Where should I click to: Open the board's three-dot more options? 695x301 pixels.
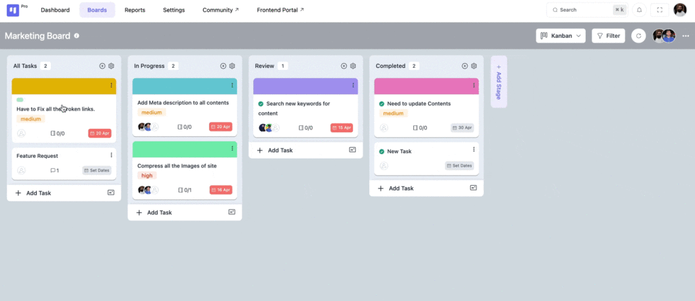[685, 36]
